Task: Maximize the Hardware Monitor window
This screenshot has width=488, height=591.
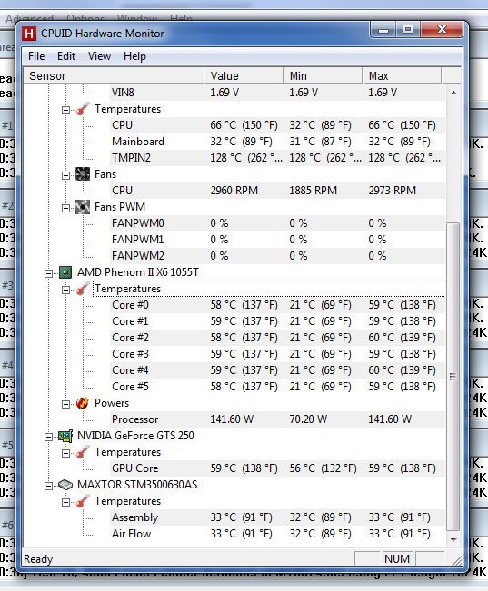Action: (408, 30)
